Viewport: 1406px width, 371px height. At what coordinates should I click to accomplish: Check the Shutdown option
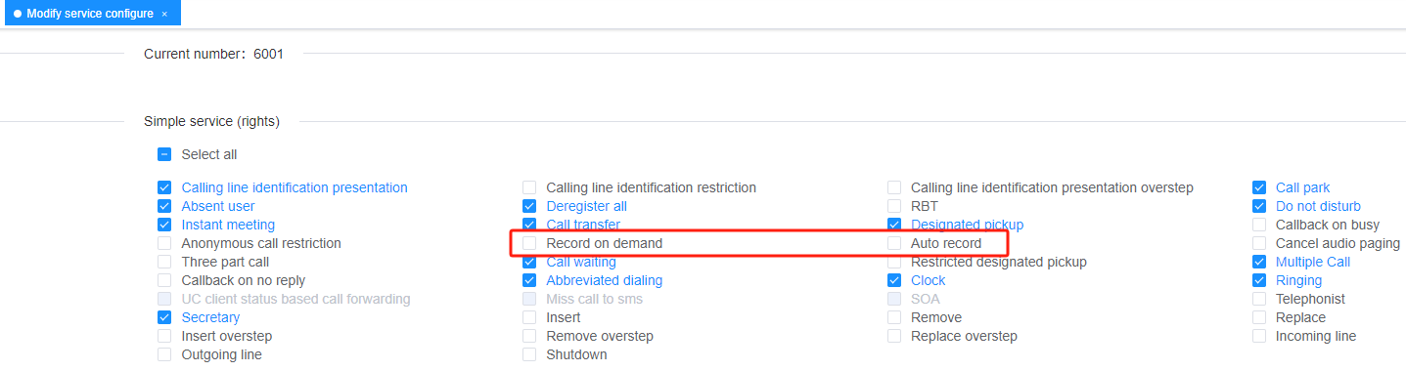(529, 354)
